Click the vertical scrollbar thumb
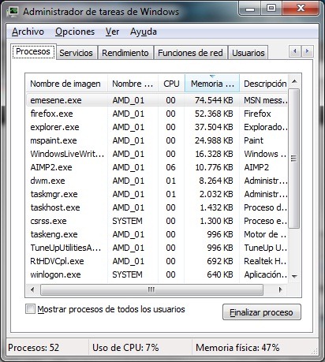 click(294, 159)
